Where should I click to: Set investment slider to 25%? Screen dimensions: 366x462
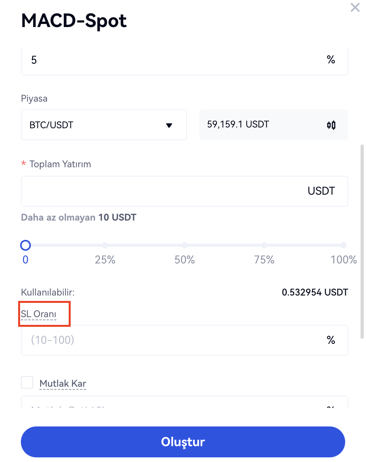(x=105, y=245)
